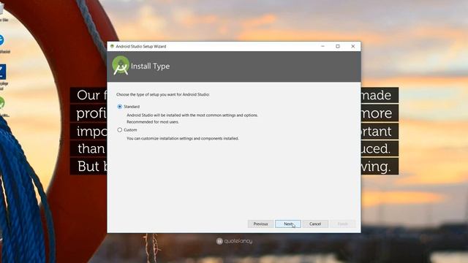Screen dimensions: 468x263
Task: Minimize the Setup Wizard window
Action: coord(322,46)
